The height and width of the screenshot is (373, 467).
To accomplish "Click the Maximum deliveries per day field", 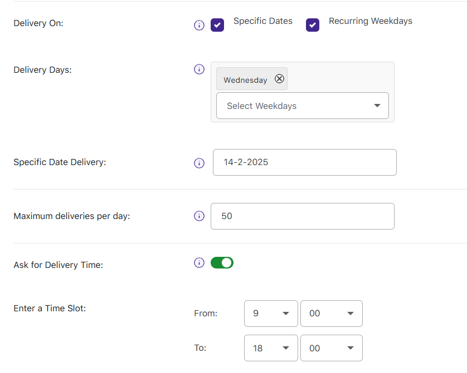I will point(302,216).
